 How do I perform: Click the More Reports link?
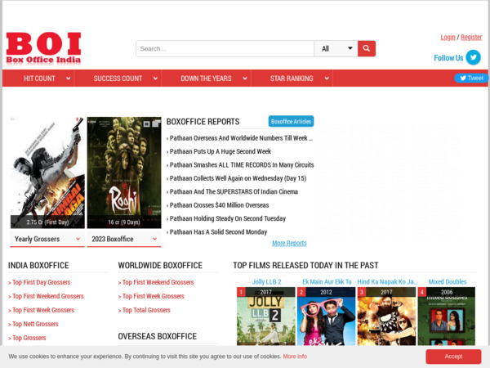click(x=289, y=243)
